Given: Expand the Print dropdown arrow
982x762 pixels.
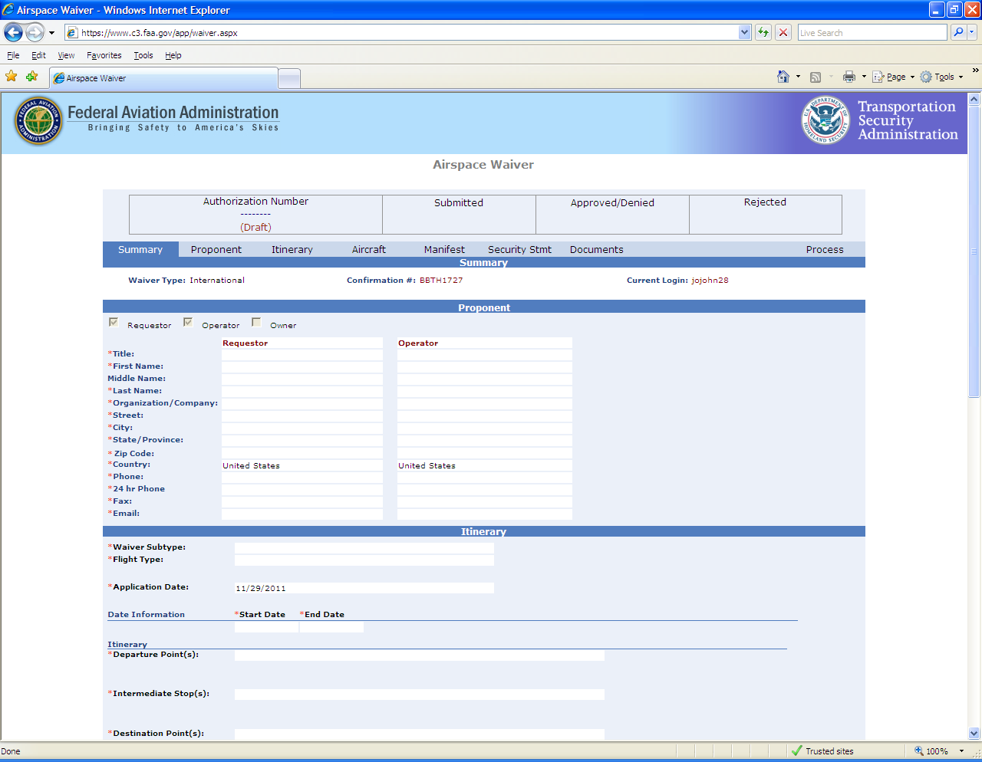Looking at the screenshot, I should [x=864, y=77].
